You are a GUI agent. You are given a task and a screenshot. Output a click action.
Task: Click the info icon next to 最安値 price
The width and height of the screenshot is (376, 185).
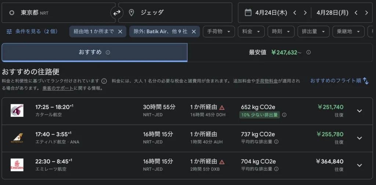[308, 52]
